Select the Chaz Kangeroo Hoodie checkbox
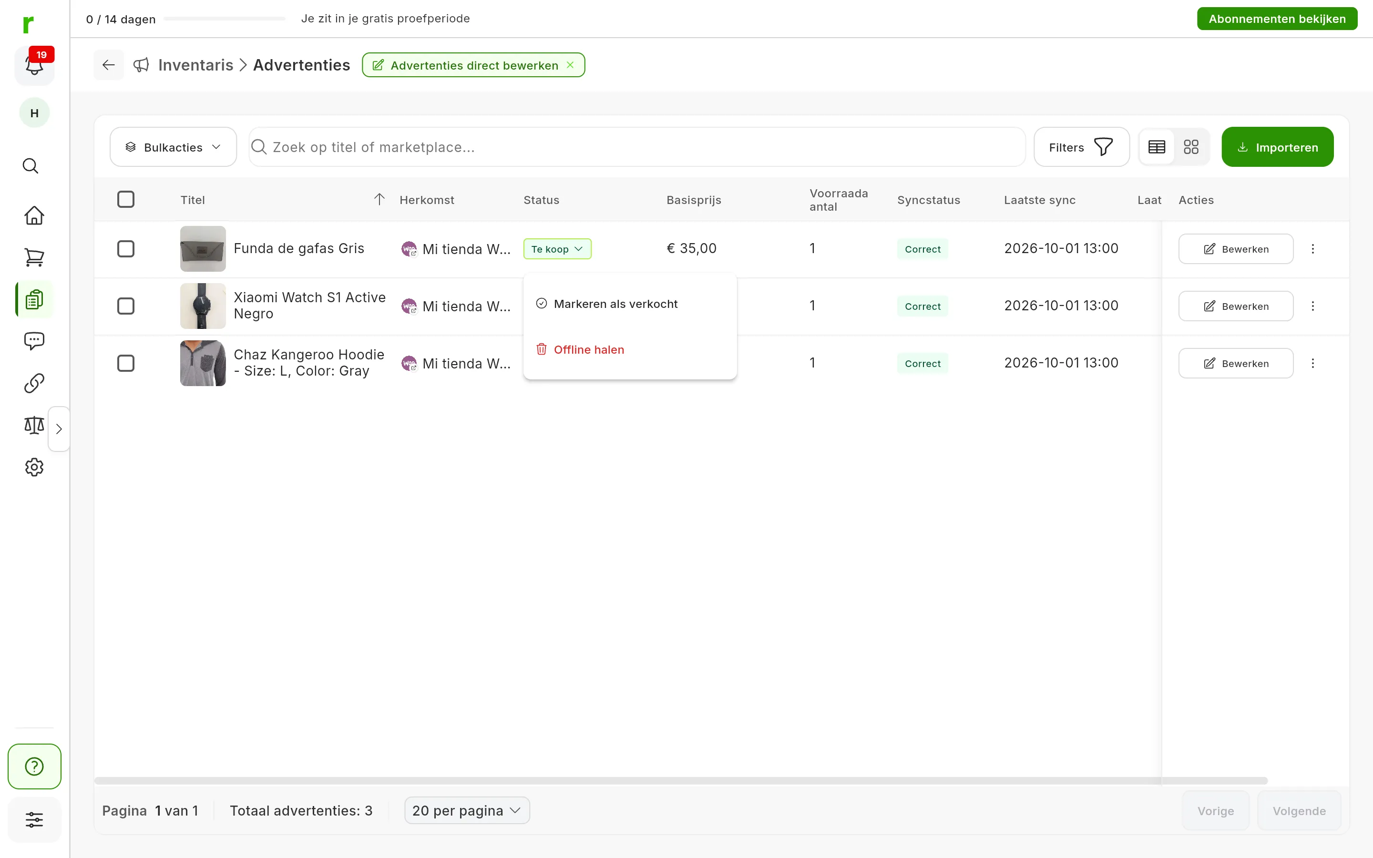 125,364
